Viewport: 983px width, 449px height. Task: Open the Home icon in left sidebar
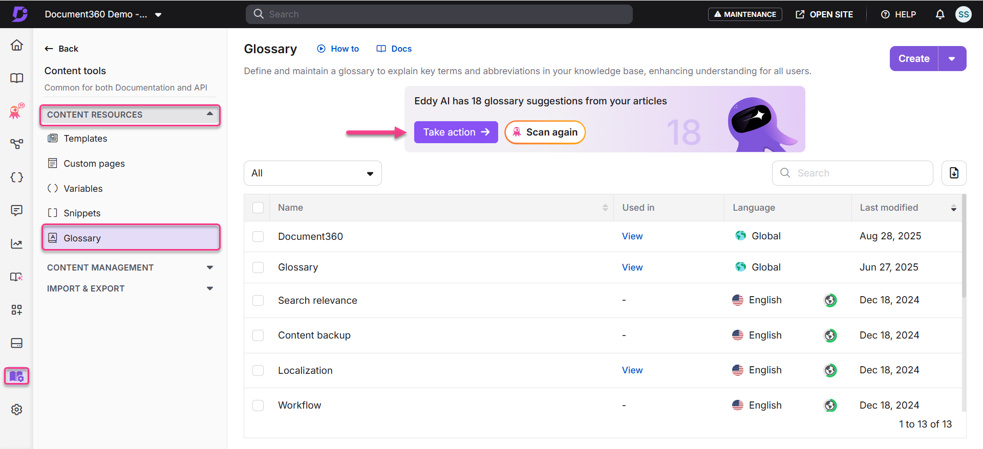16,45
